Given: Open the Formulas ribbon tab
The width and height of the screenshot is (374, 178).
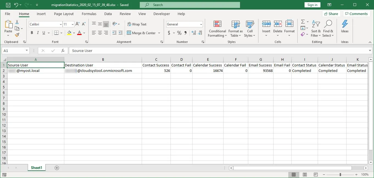Looking at the screenshot, I should tap(89, 14).
